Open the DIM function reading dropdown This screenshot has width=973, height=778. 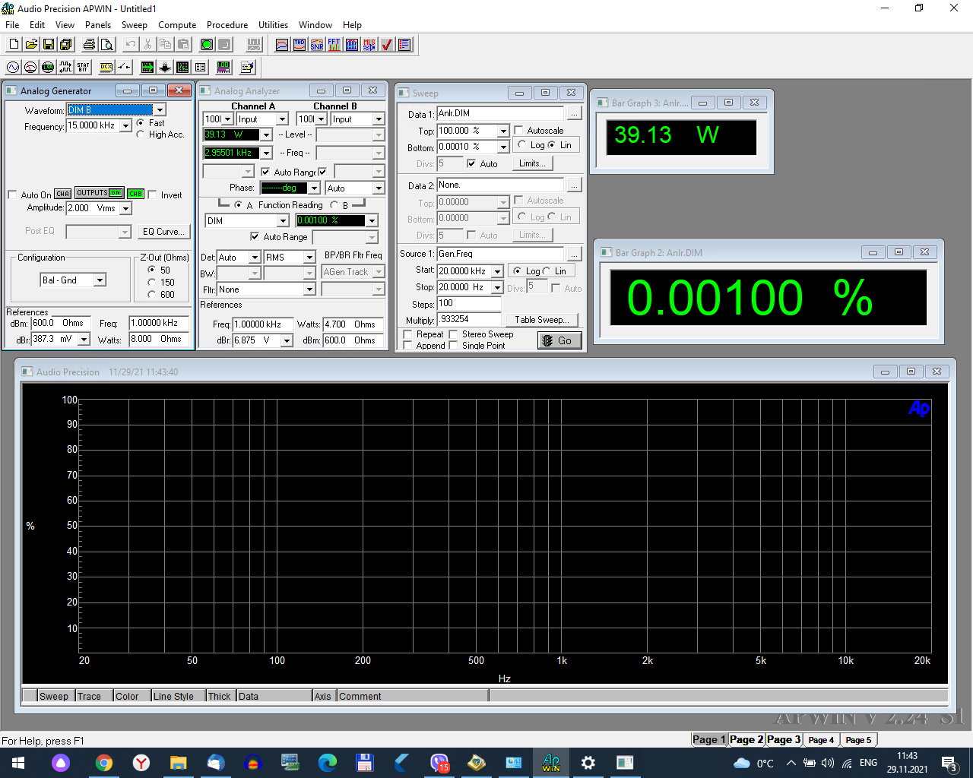pos(283,221)
